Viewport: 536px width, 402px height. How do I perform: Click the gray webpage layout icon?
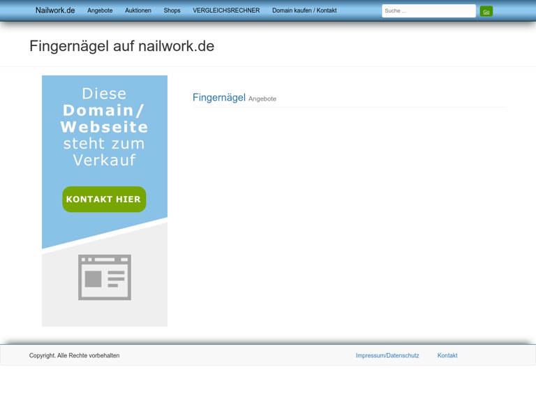point(105,277)
